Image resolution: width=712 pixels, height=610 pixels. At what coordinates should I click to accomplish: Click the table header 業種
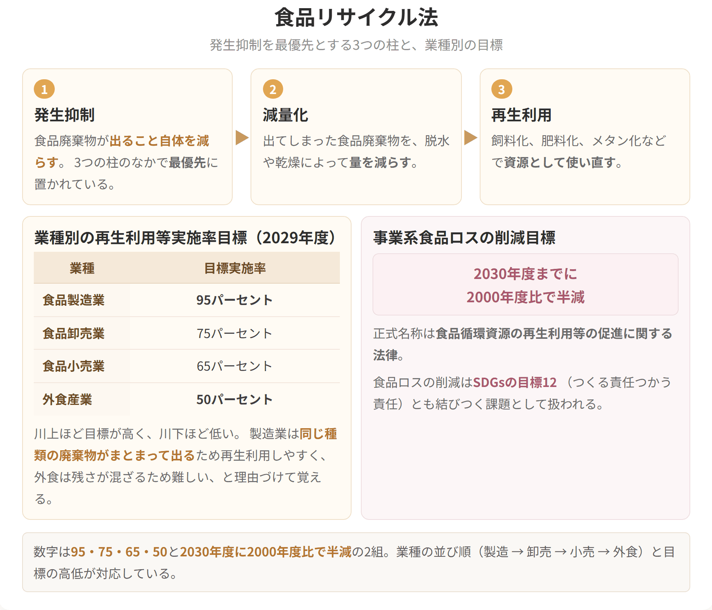pyautogui.click(x=82, y=268)
